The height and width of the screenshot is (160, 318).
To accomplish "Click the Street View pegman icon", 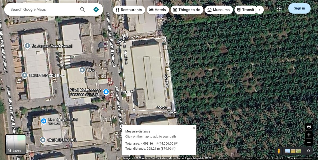I will pyautogui.click(x=279, y=151).
